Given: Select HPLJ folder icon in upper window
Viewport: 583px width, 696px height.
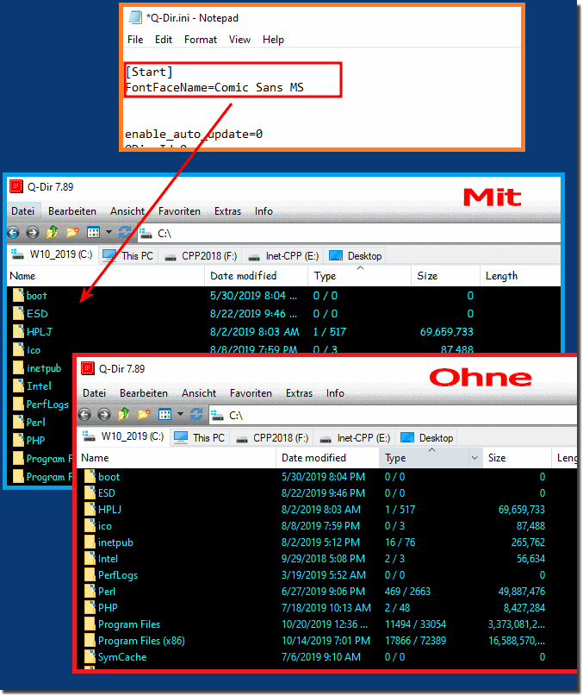Looking at the screenshot, I should click(19, 332).
